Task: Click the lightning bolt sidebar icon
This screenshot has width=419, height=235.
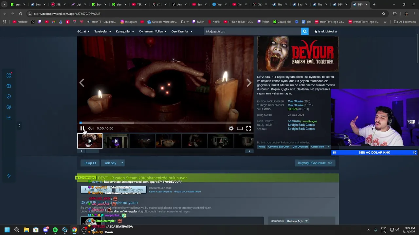Action: pos(9,176)
